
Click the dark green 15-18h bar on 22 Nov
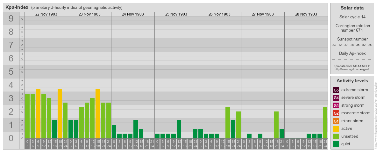pyautogui.click(x=54, y=129)
